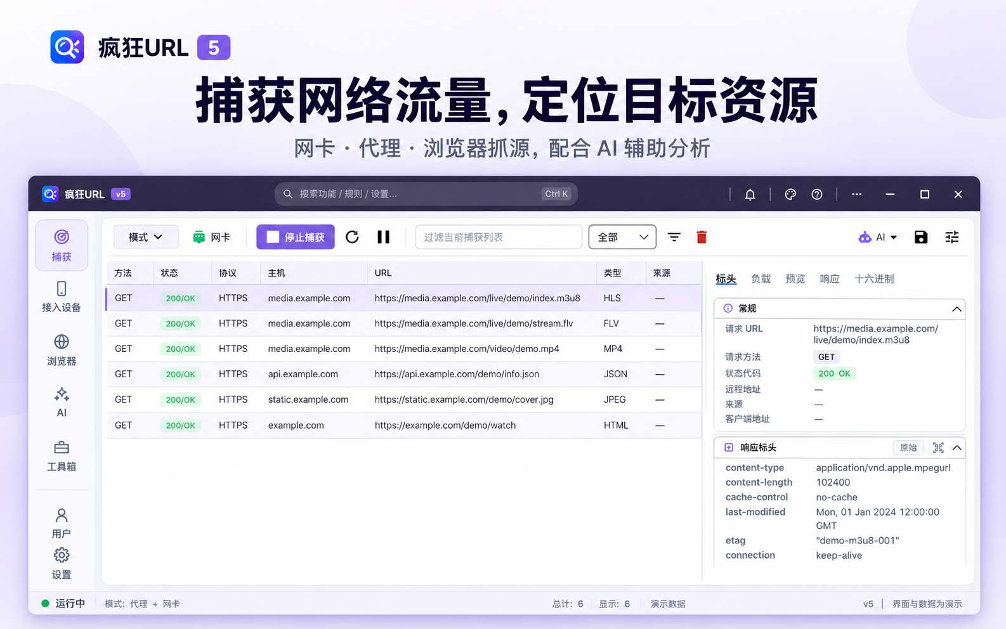Screen dimensions: 1006x629
Task: Select the example.com/demo/watch row
Action: 404,425
